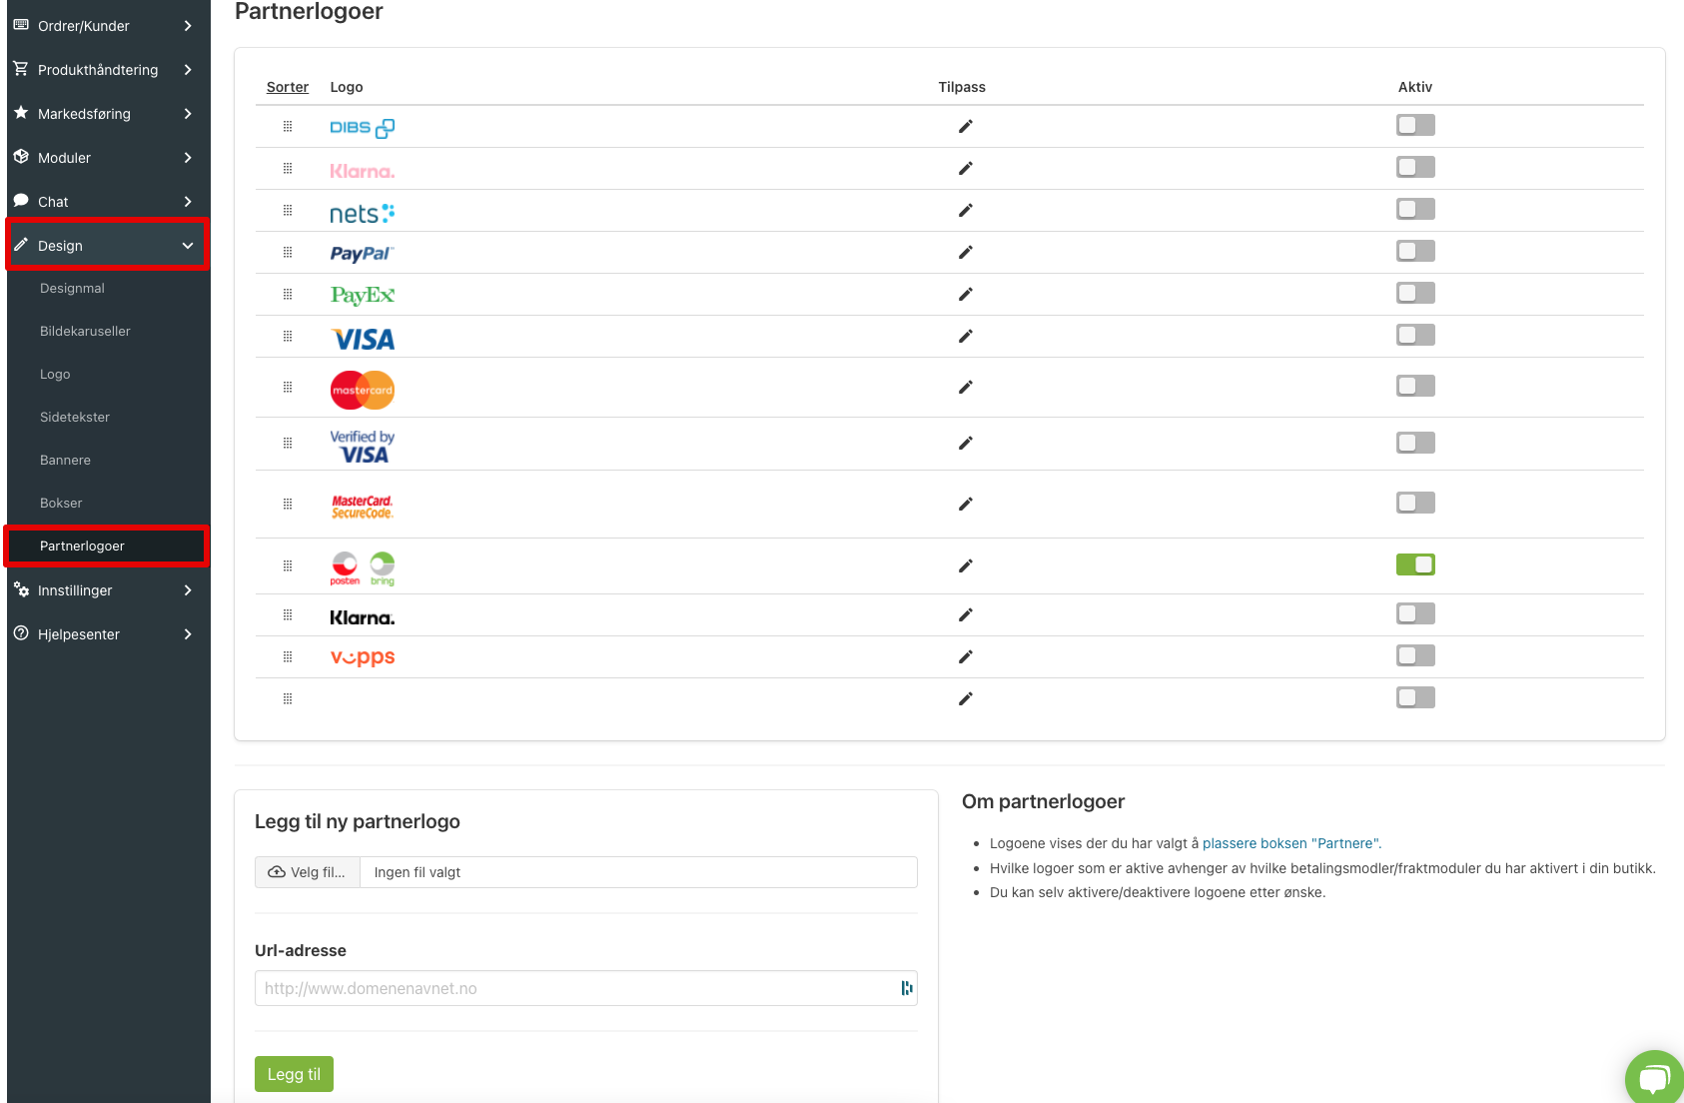Click sort handle beside nets logo
The image size is (1684, 1103).
288,210
